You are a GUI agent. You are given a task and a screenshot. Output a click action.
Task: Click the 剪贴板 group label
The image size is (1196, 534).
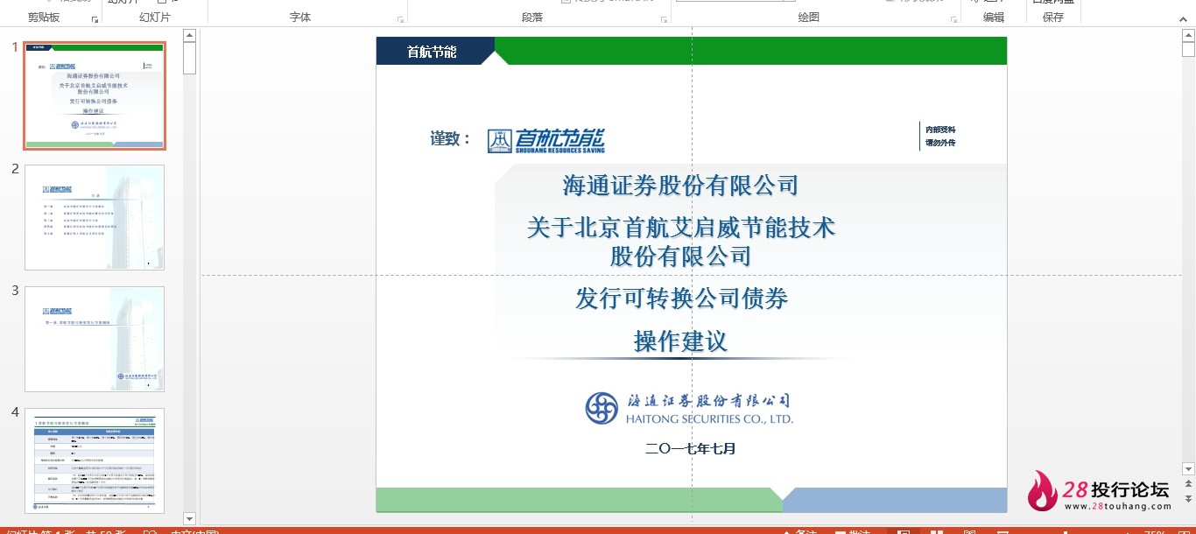click(44, 18)
